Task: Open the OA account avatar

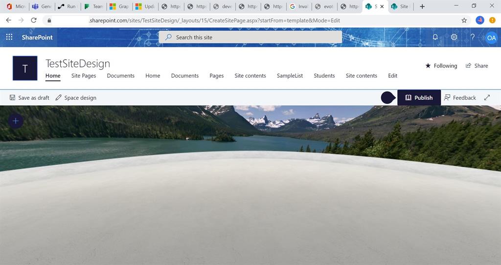Action: pos(491,38)
